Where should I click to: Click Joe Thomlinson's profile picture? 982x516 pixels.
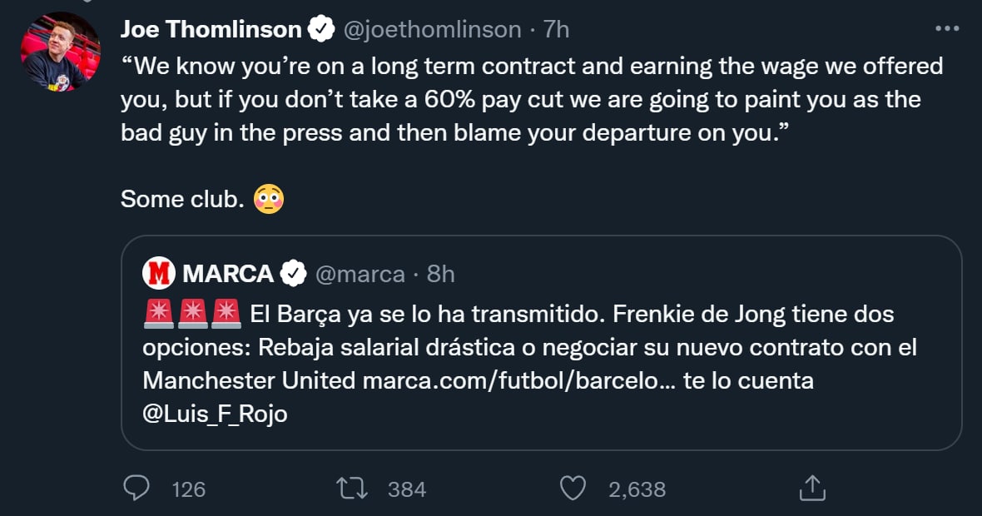[x=61, y=52]
